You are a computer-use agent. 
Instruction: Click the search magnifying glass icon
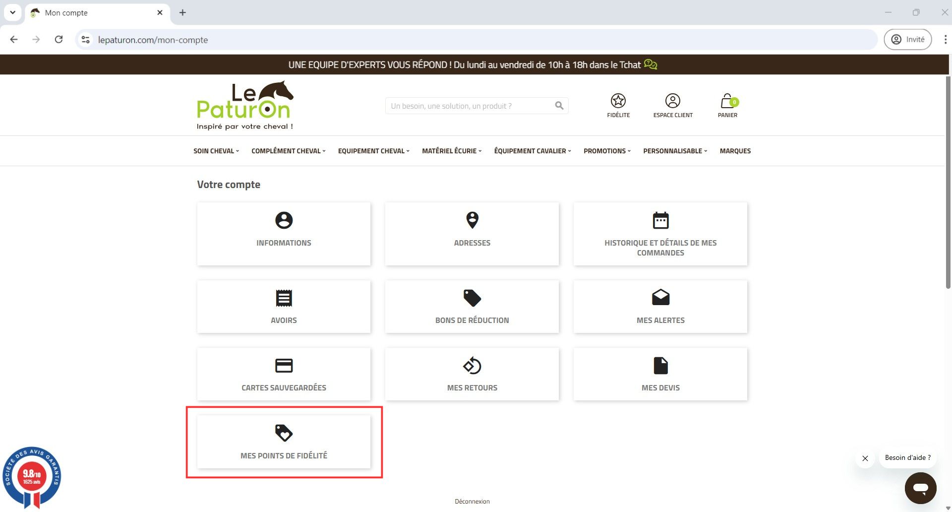tap(559, 106)
